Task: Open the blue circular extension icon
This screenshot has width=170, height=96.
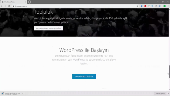Action: click(x=142, y=6)
